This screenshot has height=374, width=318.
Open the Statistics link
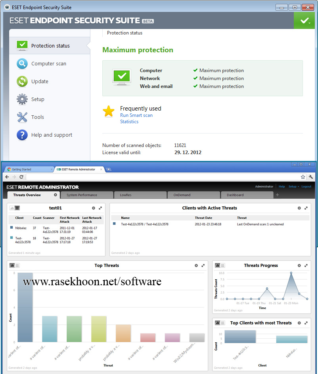pyautogui.click(x=129, y=122)
